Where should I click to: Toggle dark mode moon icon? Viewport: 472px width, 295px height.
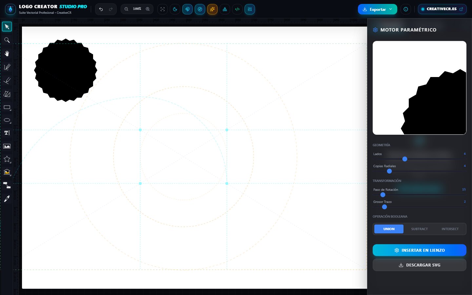(x=175, y=9)
